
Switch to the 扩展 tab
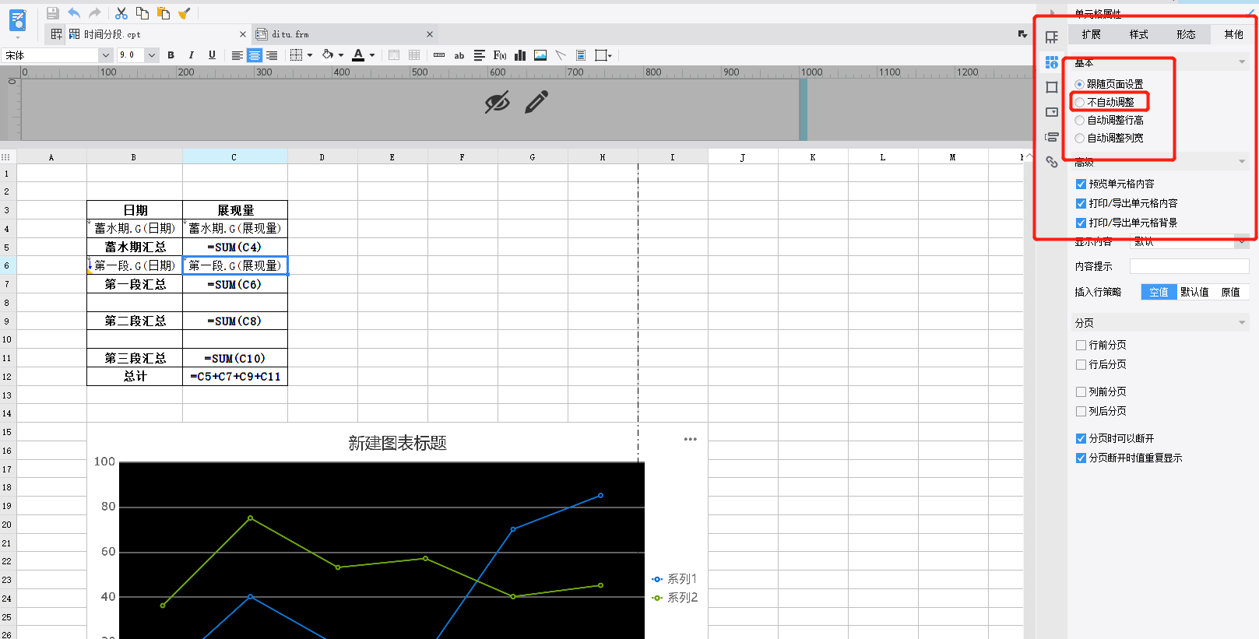point(1092,34)
